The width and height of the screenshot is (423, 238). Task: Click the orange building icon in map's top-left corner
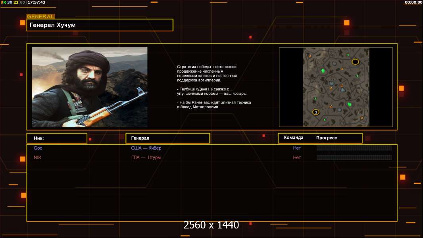310,56
